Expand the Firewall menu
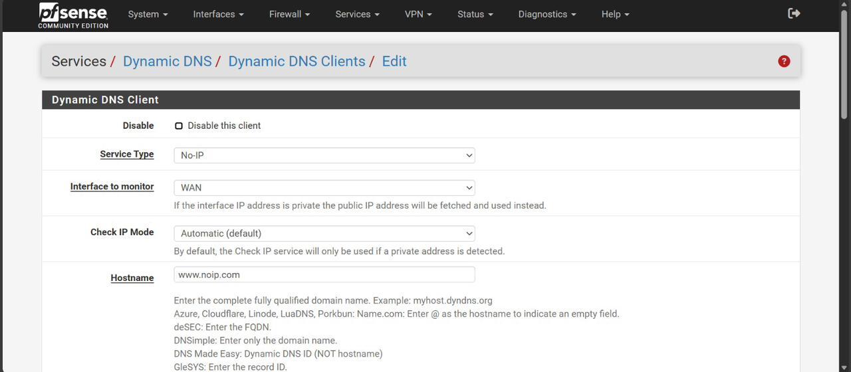 pyautogui.click(x=289, y=14)
